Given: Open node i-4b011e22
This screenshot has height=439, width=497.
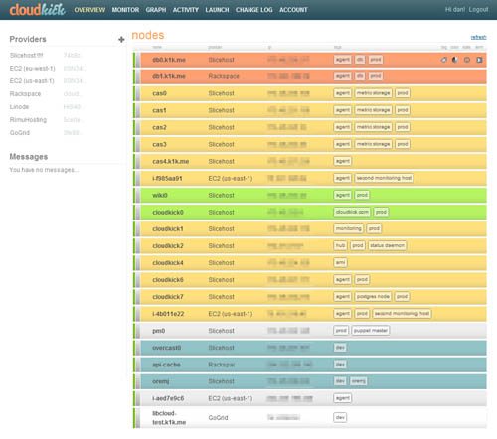Looking at the screenshot, I should (x=168, y=314).
